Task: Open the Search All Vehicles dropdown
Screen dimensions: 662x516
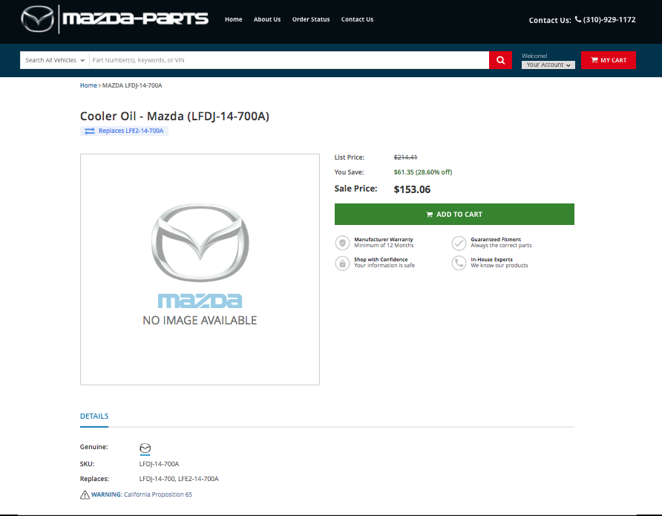Action: (54, 60)
